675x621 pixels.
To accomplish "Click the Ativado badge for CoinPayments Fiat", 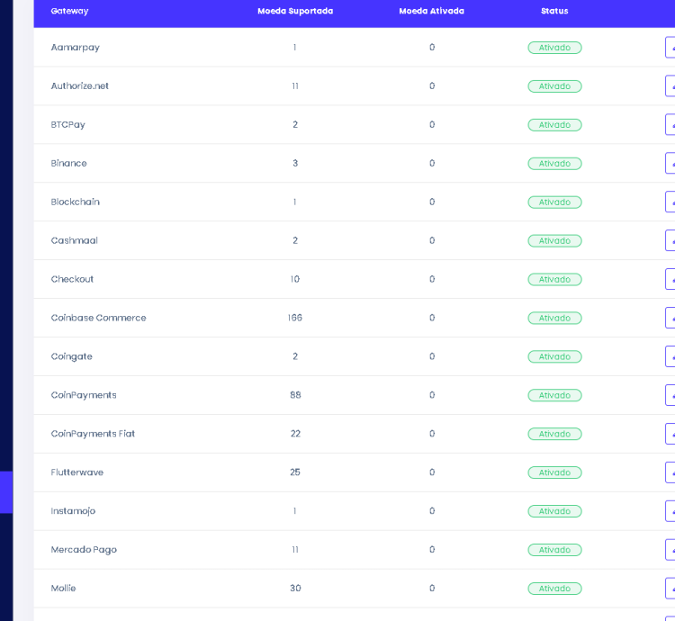I will point(554,434).
